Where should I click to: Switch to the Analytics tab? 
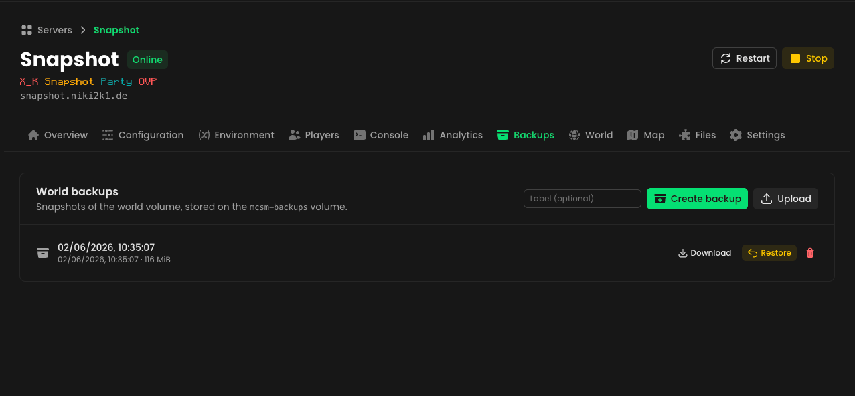[453, 135]
